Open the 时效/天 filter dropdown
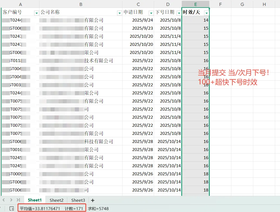Viewport: 280px width, 212px height. 206,13
